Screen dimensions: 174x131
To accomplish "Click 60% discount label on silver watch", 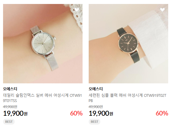I will click(76, 113).
